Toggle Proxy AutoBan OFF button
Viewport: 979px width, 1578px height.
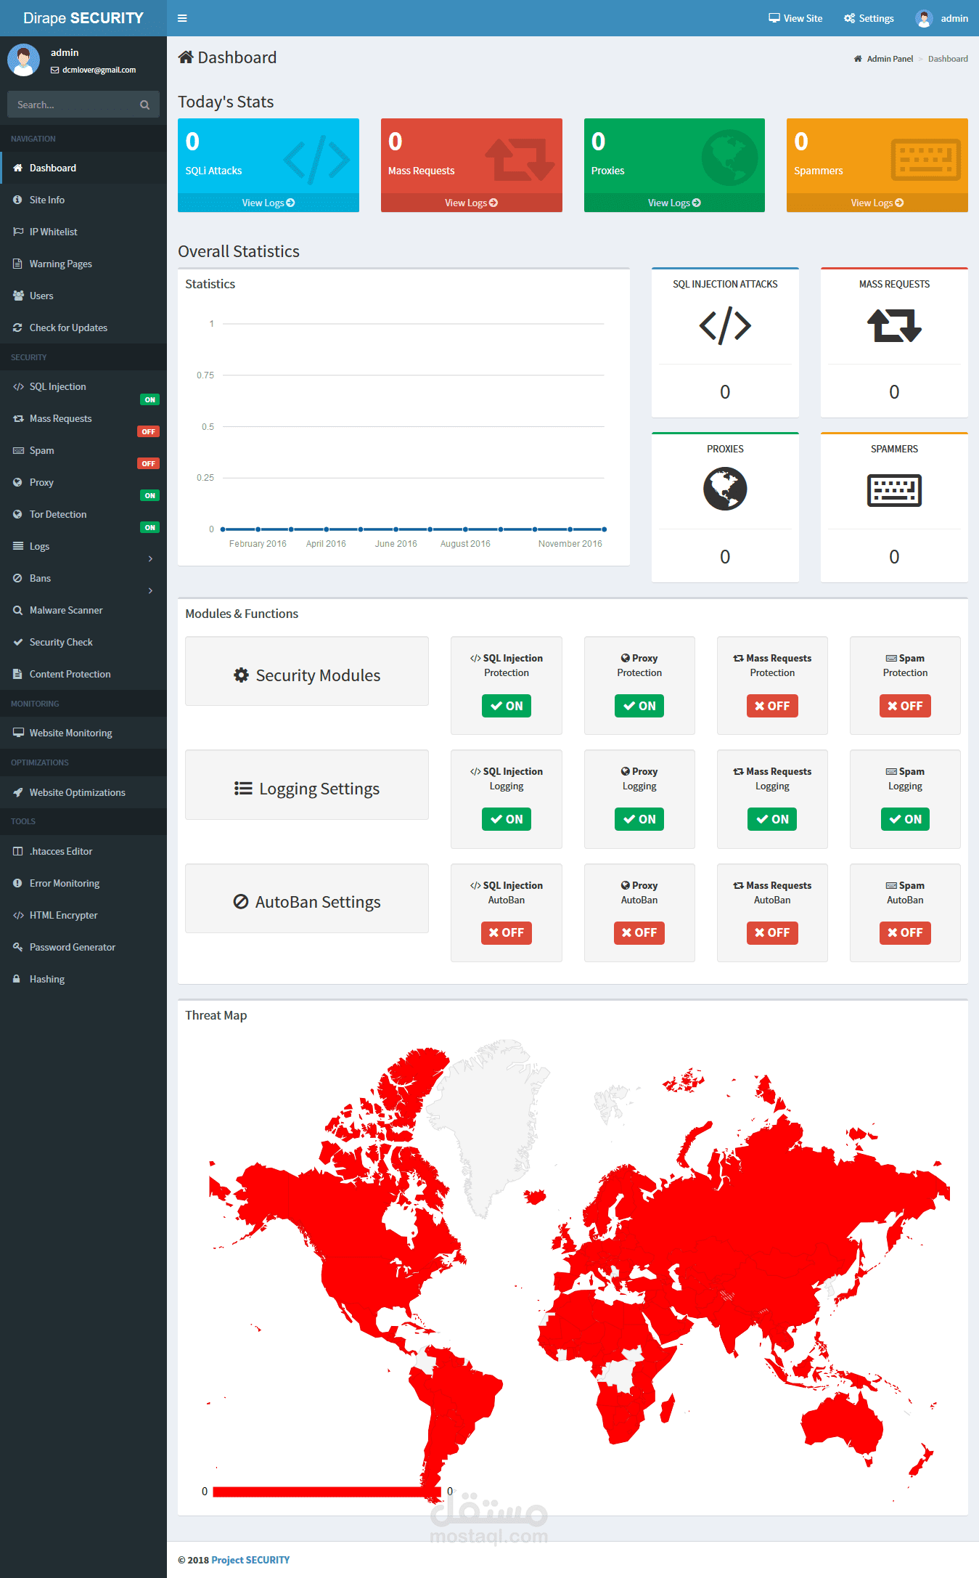point(639,932)
